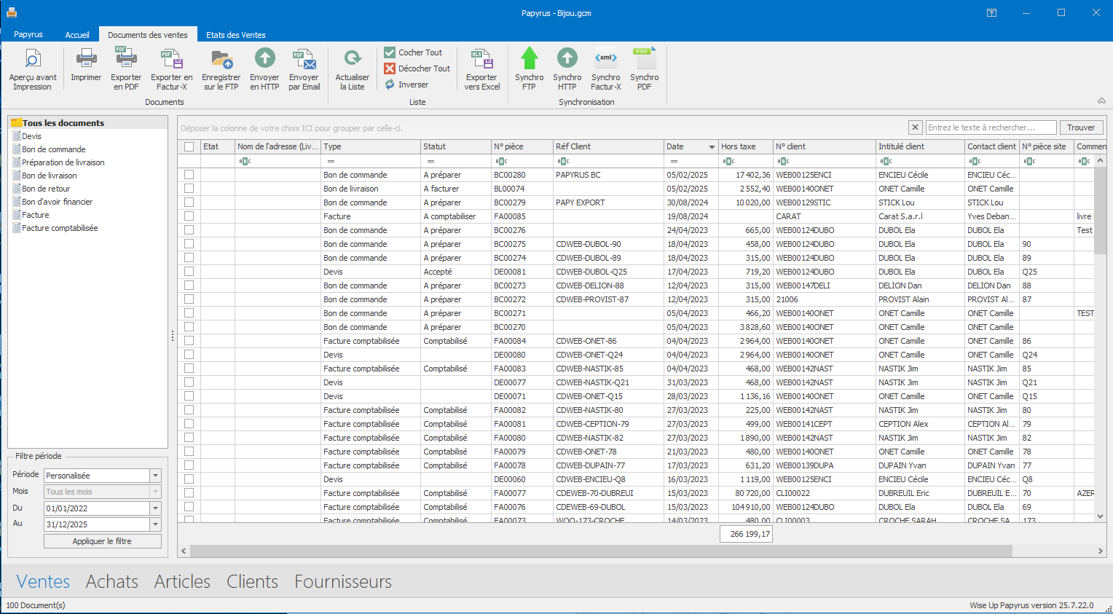Viewport: 1113px width, 614px height.
Task: Open the Au end date picker
Action: coord(155,524)
